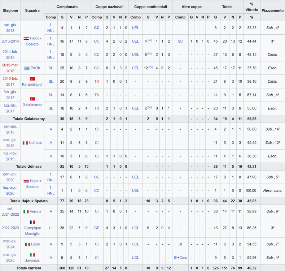Click the Croatian flag in the 2013-2014 Hajduk Spalato row
The image size is (285, 271).
(x=26, y=39)
